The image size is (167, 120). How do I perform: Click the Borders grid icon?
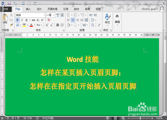75,25
